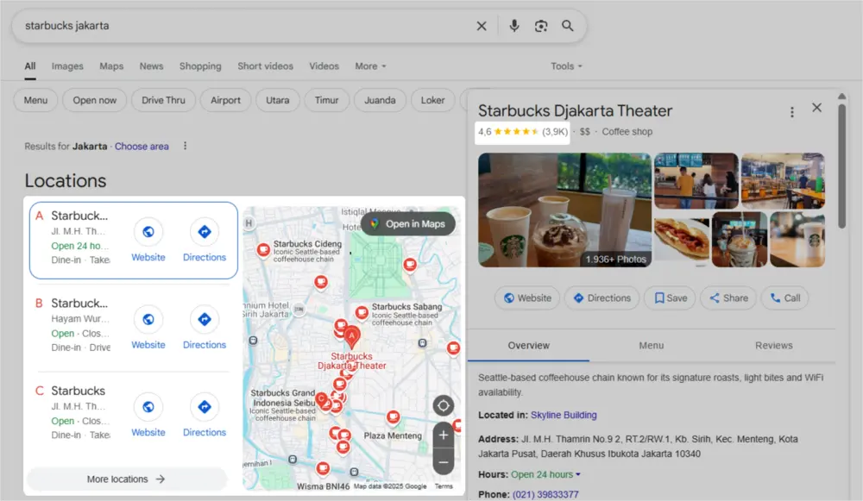Submit search with the magnifier icon
The width and height of the screenshot is (863, 501).
(x=568, y=26)
